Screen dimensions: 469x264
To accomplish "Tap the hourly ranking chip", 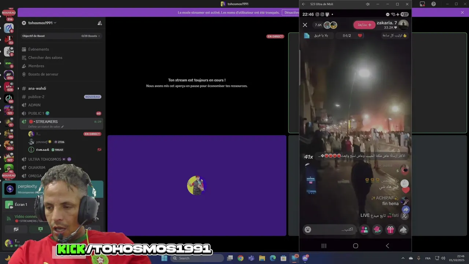I will click(395, 36).
